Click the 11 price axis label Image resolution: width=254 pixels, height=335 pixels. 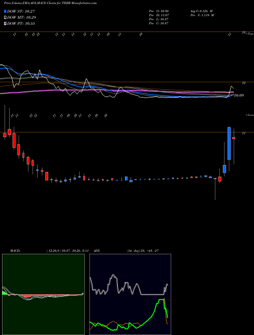[x=243, y=133]
